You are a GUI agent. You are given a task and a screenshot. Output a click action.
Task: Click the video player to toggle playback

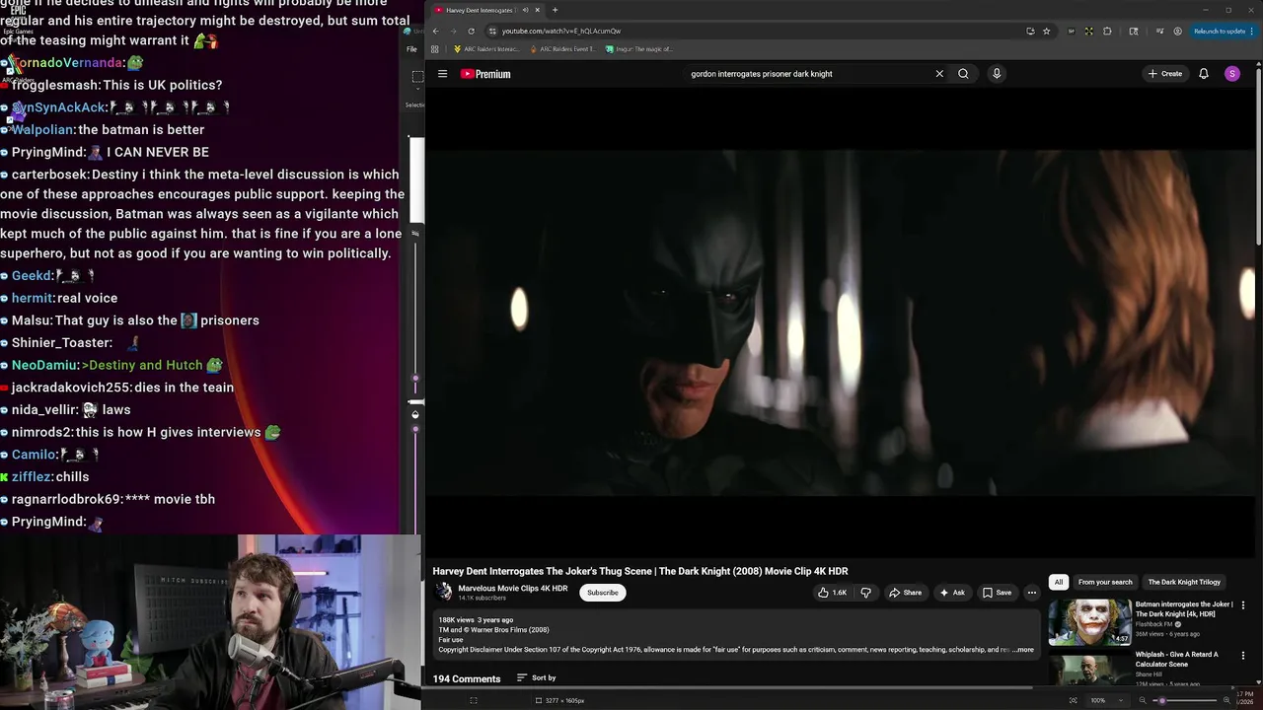841,323
